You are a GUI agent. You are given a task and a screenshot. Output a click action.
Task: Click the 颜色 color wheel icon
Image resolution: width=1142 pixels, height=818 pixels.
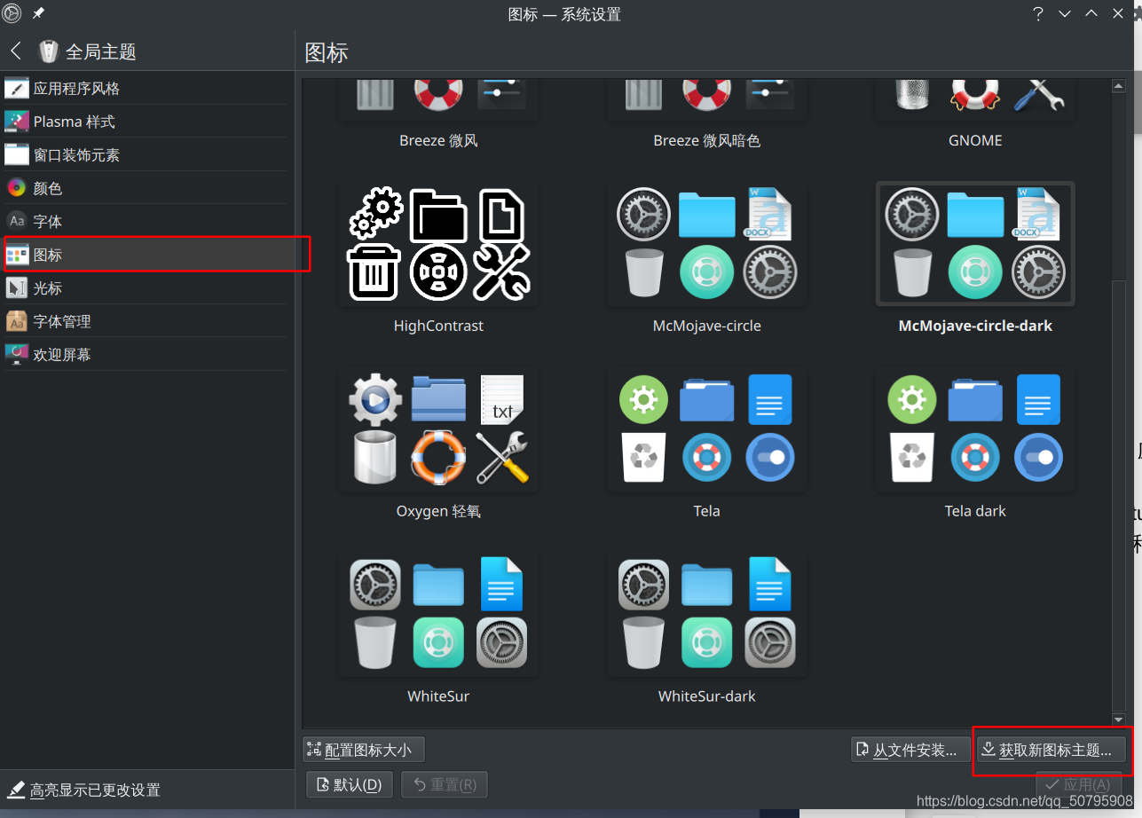17,188
